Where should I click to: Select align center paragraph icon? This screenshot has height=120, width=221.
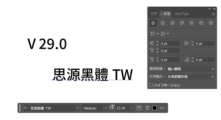[x=163, y=23]
